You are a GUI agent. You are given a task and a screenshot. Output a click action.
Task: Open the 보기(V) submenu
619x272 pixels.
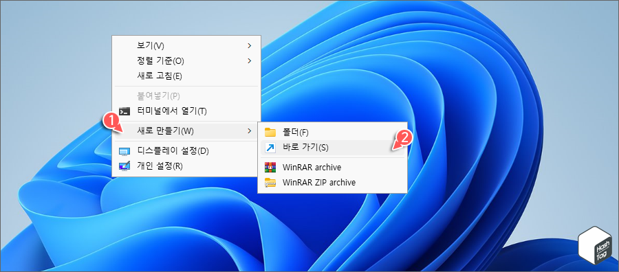point(186,46)
